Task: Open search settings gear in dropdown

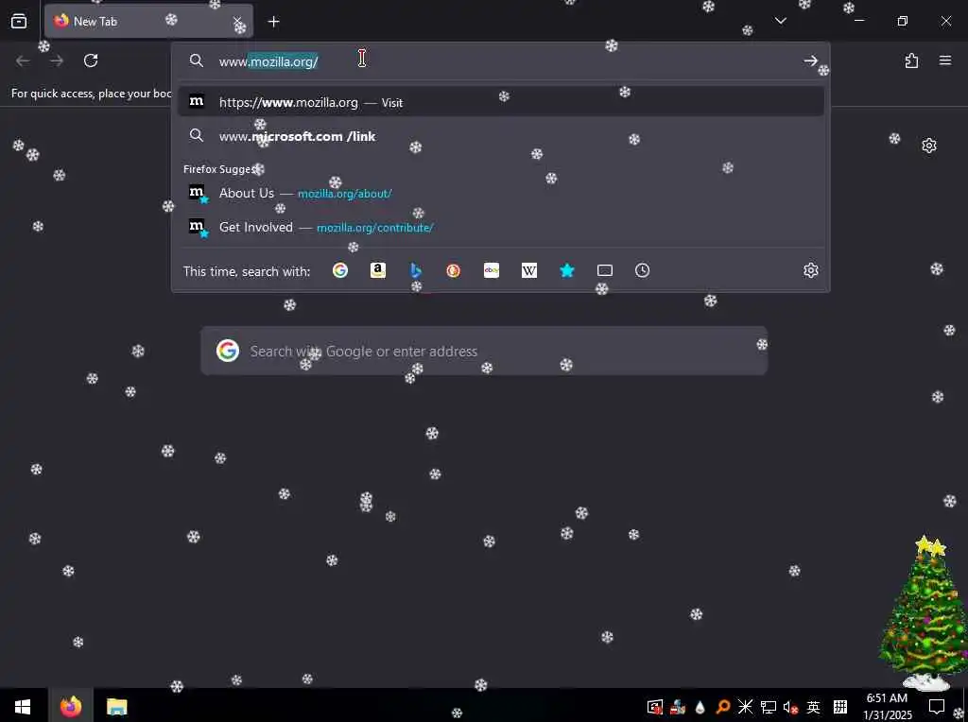Action: (810, 270)
